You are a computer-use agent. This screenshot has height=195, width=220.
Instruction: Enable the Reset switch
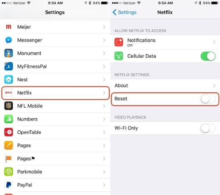[208, 99]
